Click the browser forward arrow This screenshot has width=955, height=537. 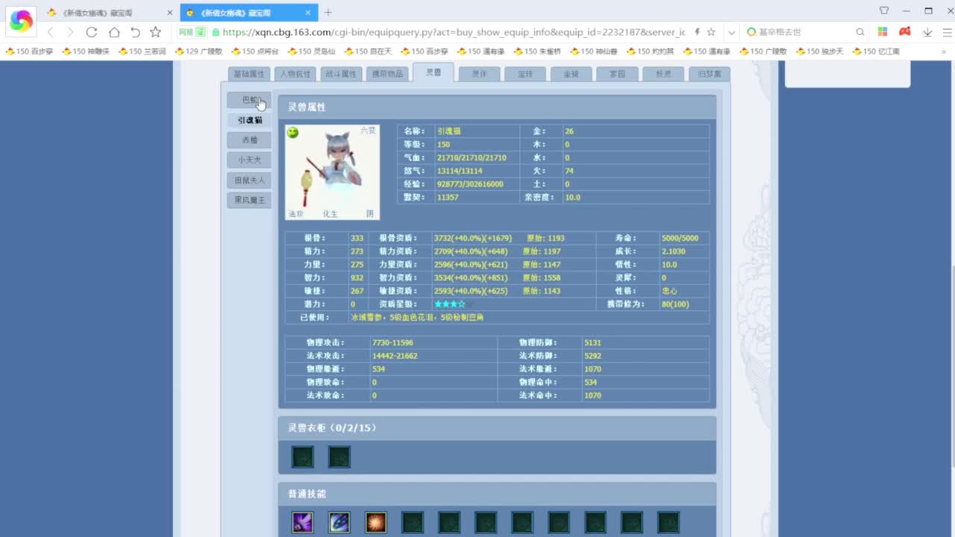pos(70,32)
